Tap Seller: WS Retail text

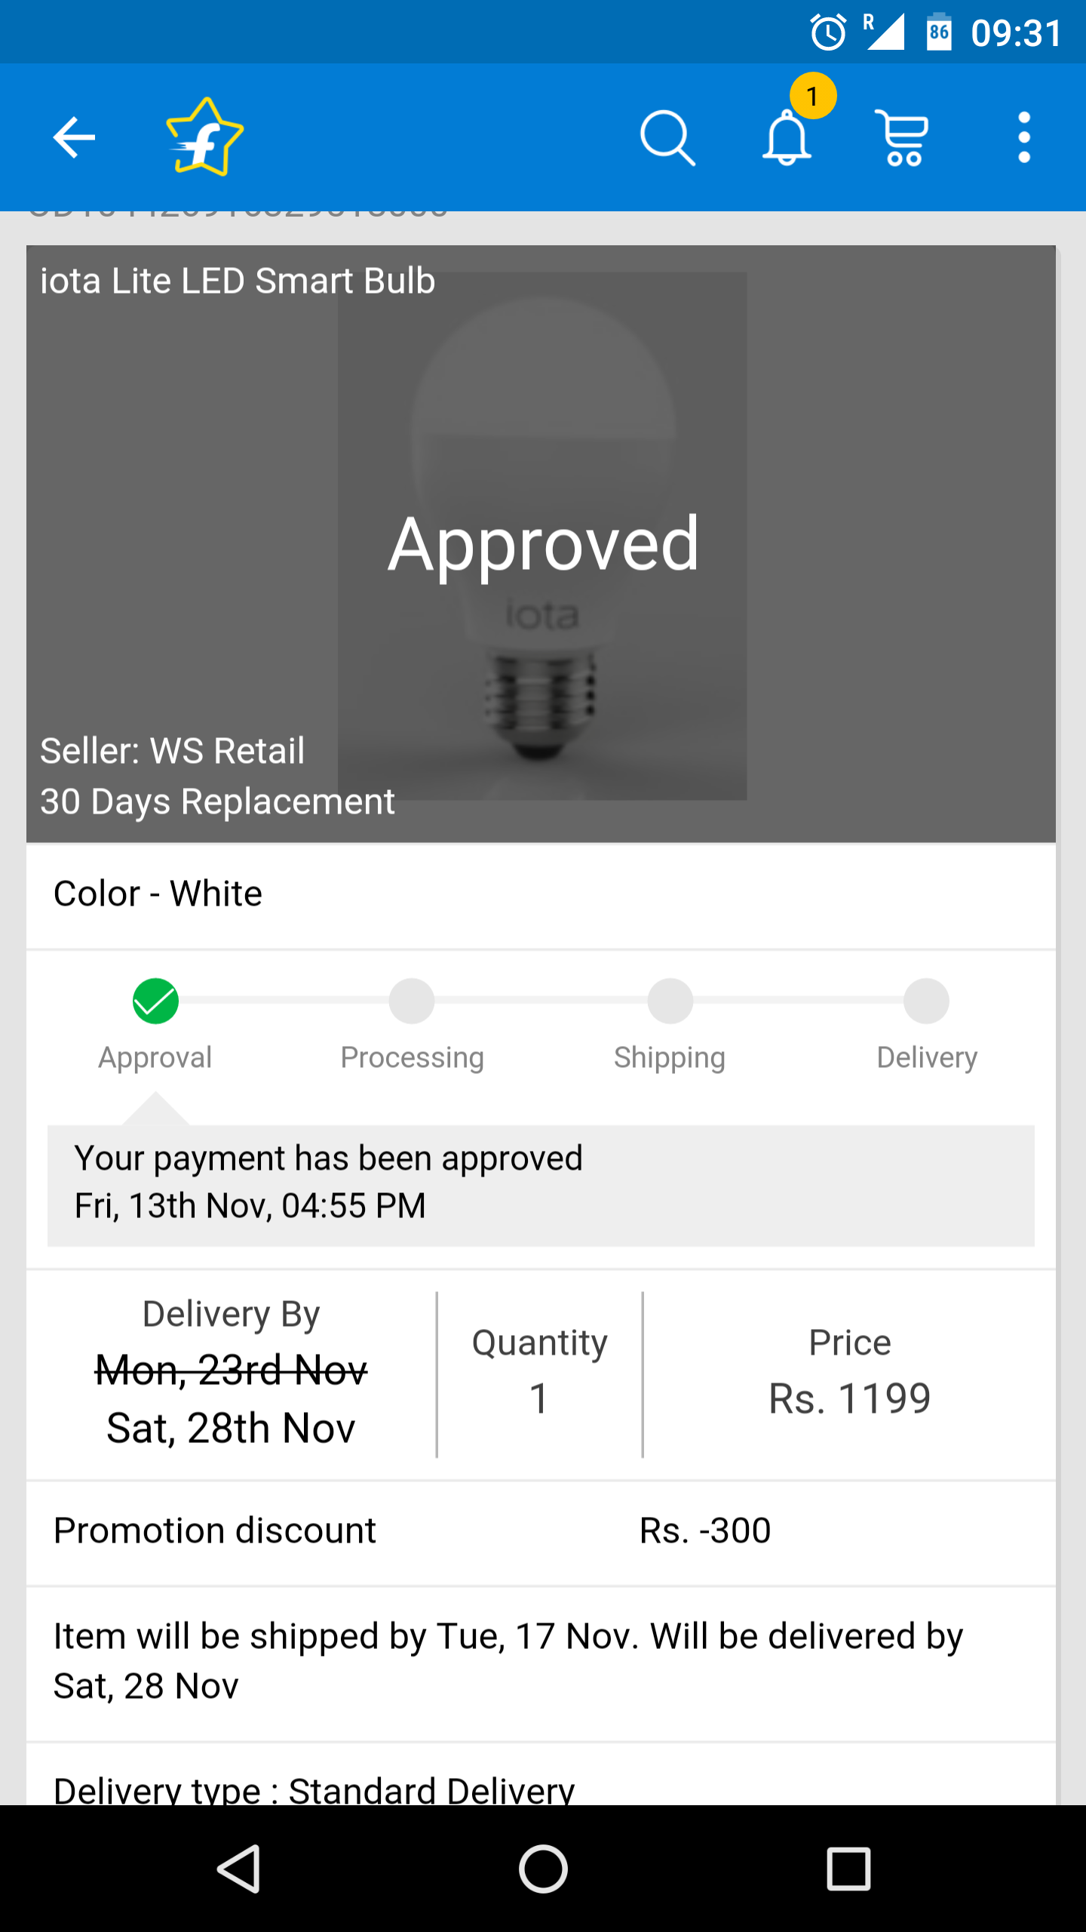coord(172,752)
